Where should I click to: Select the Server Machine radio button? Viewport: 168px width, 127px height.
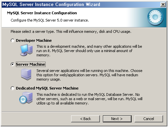click(x=13, y=64)
